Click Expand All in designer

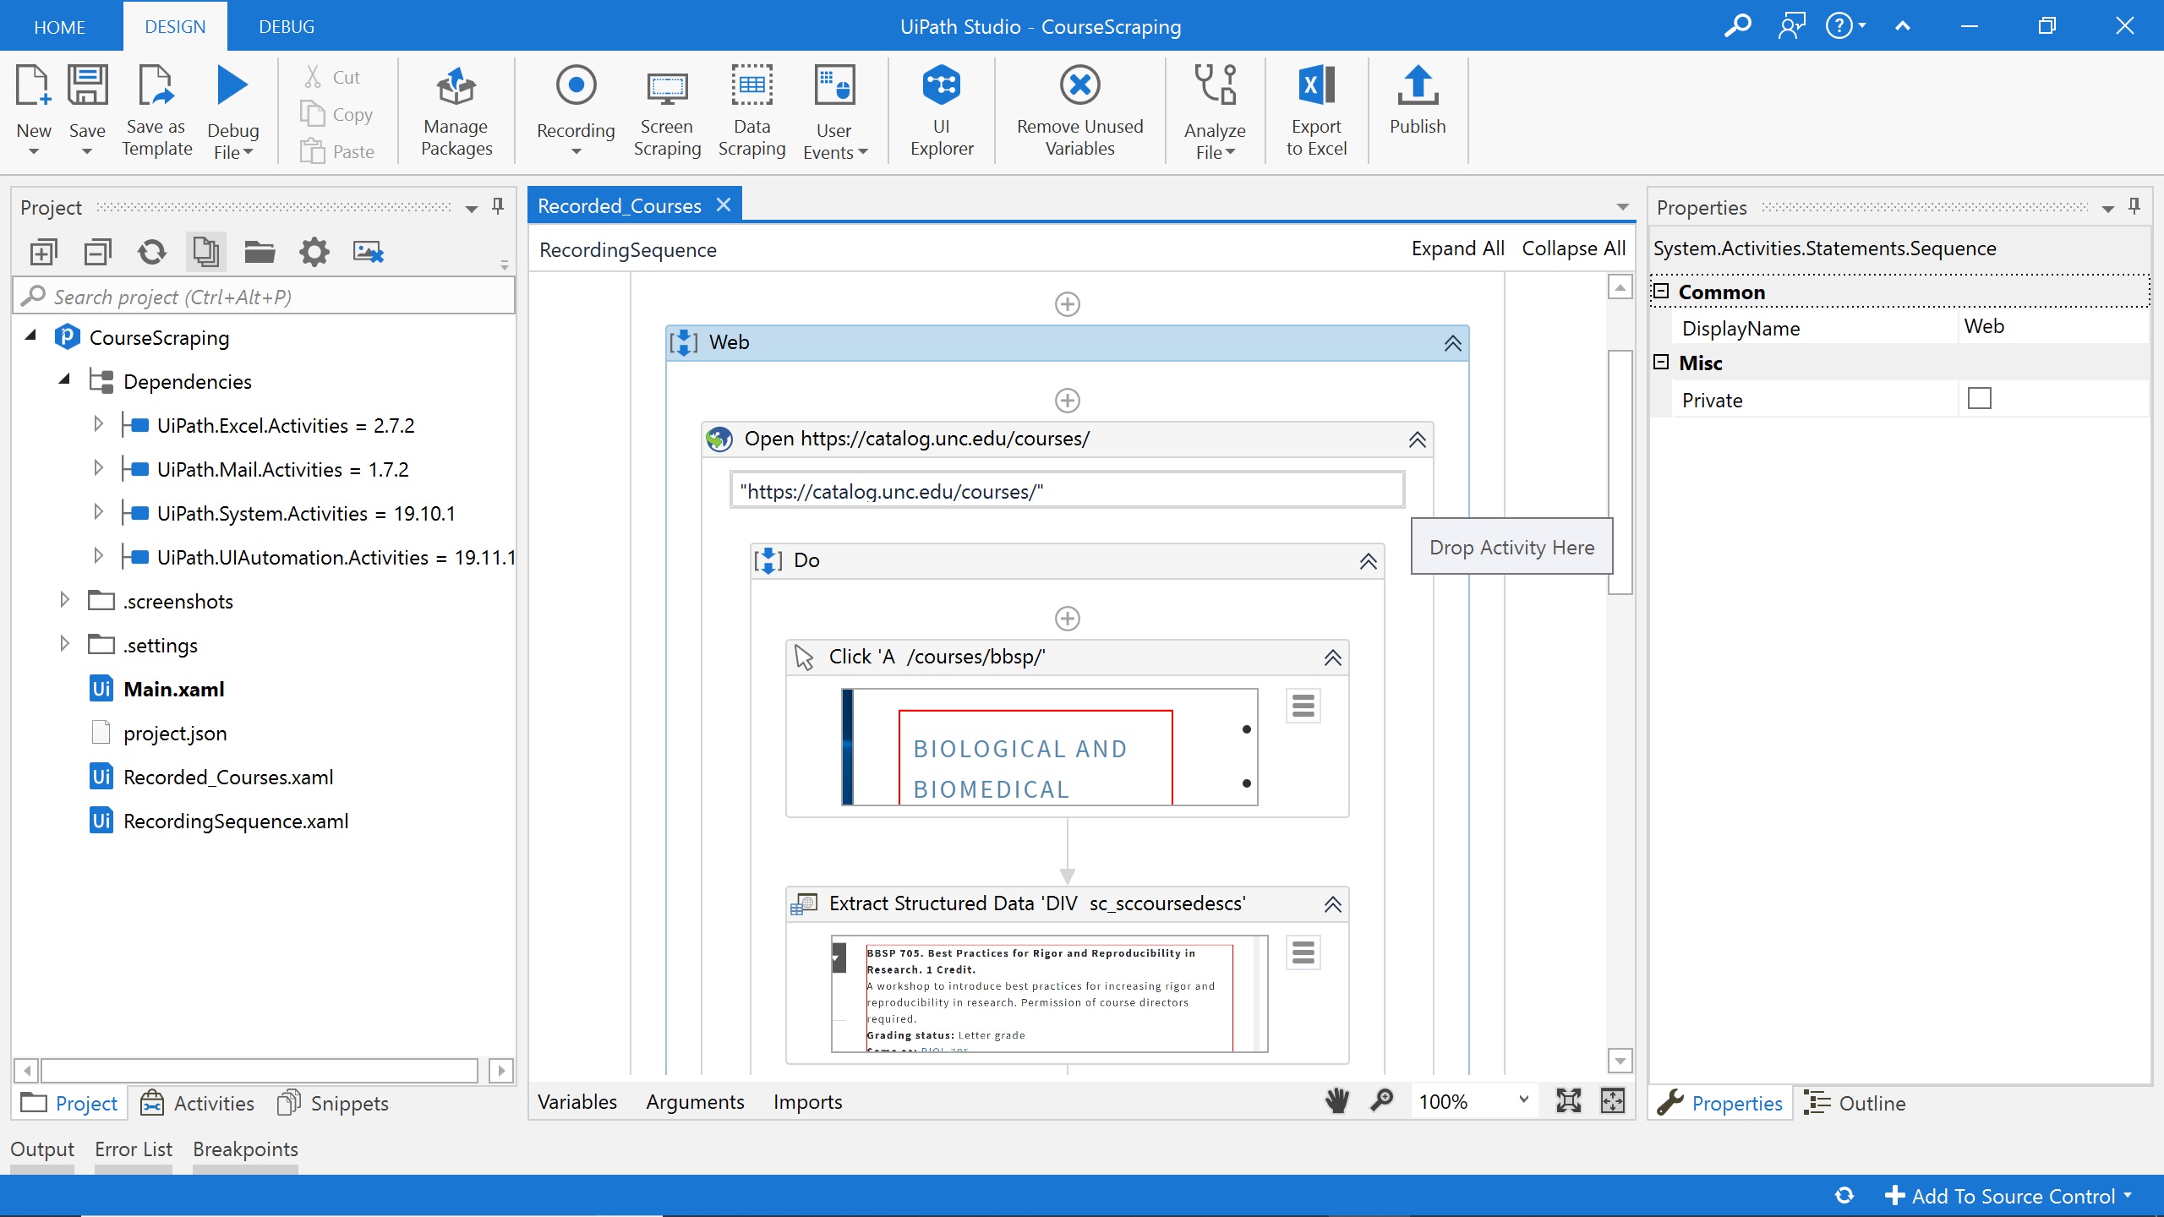coord(1457,248)
